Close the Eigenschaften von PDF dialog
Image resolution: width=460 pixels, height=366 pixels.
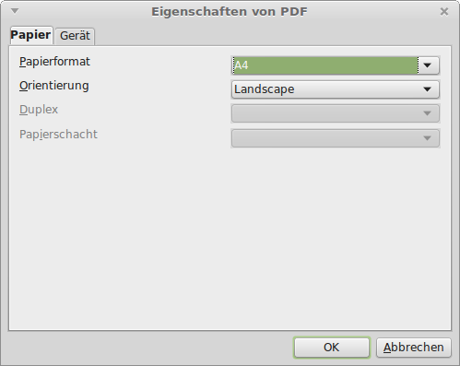(x=444, y=12)
